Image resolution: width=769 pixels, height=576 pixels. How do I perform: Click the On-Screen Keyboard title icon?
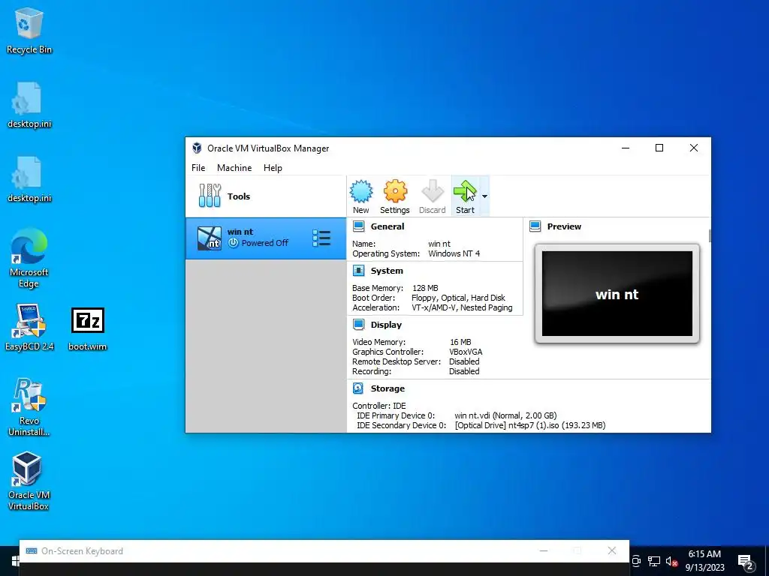coord(32,551)
